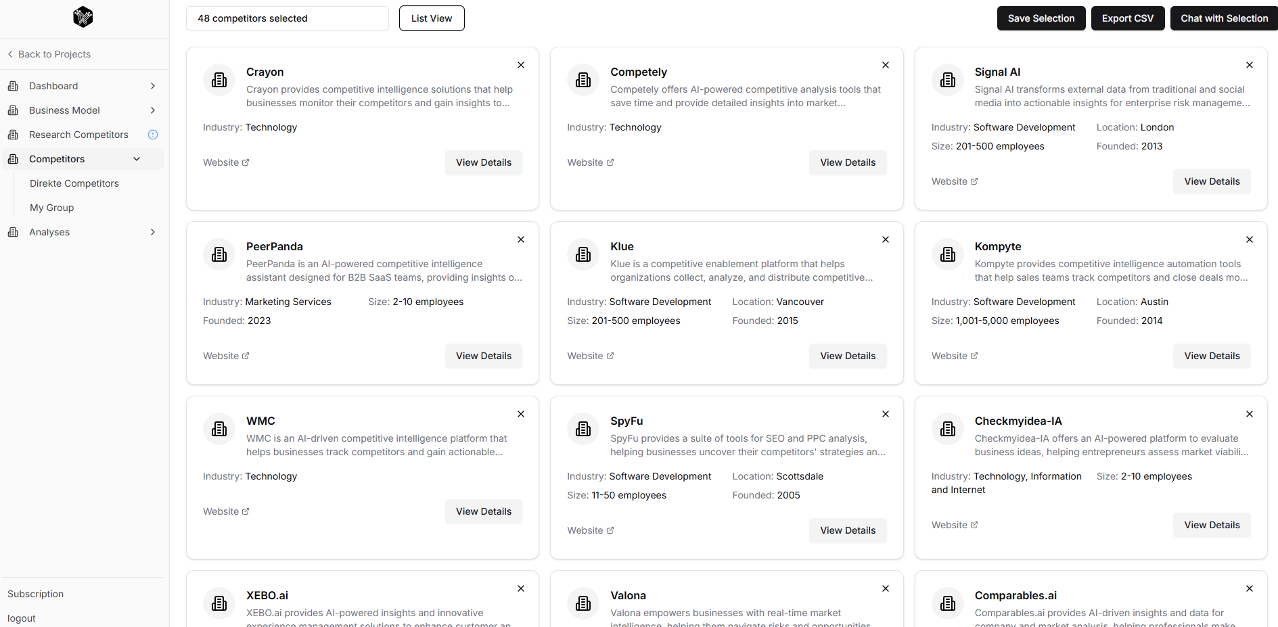Open Kompyte's View Details
This screenshot has height=627, width=1278.
[1211, 356]
